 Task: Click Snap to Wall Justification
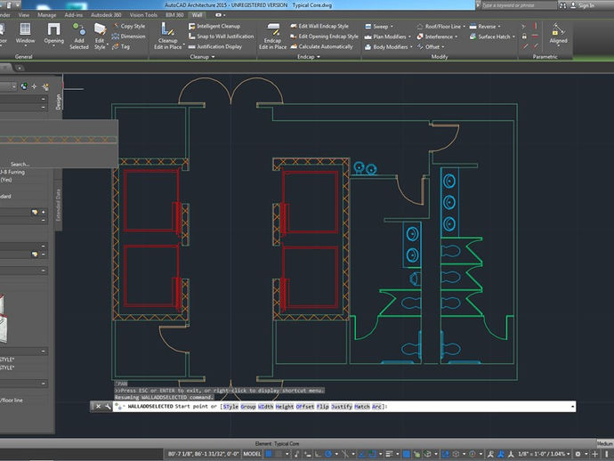[222, 36]
